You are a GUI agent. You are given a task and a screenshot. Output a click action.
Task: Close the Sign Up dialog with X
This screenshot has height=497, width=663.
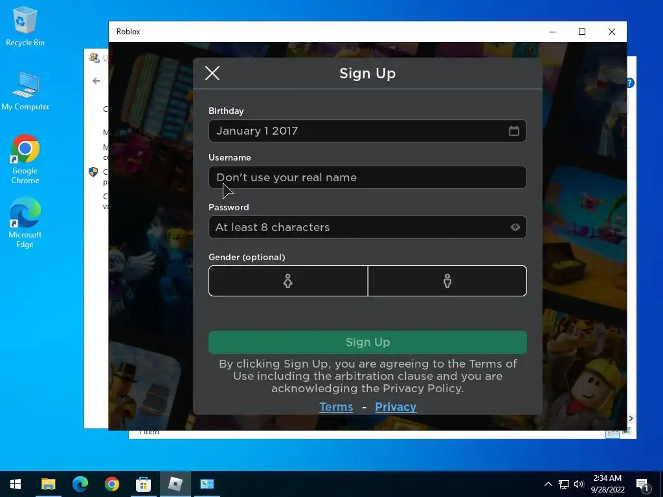click(212, 73)
